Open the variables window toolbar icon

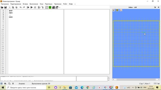point(47,7)
